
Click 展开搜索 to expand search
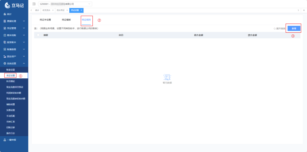(x=280, y=29)
